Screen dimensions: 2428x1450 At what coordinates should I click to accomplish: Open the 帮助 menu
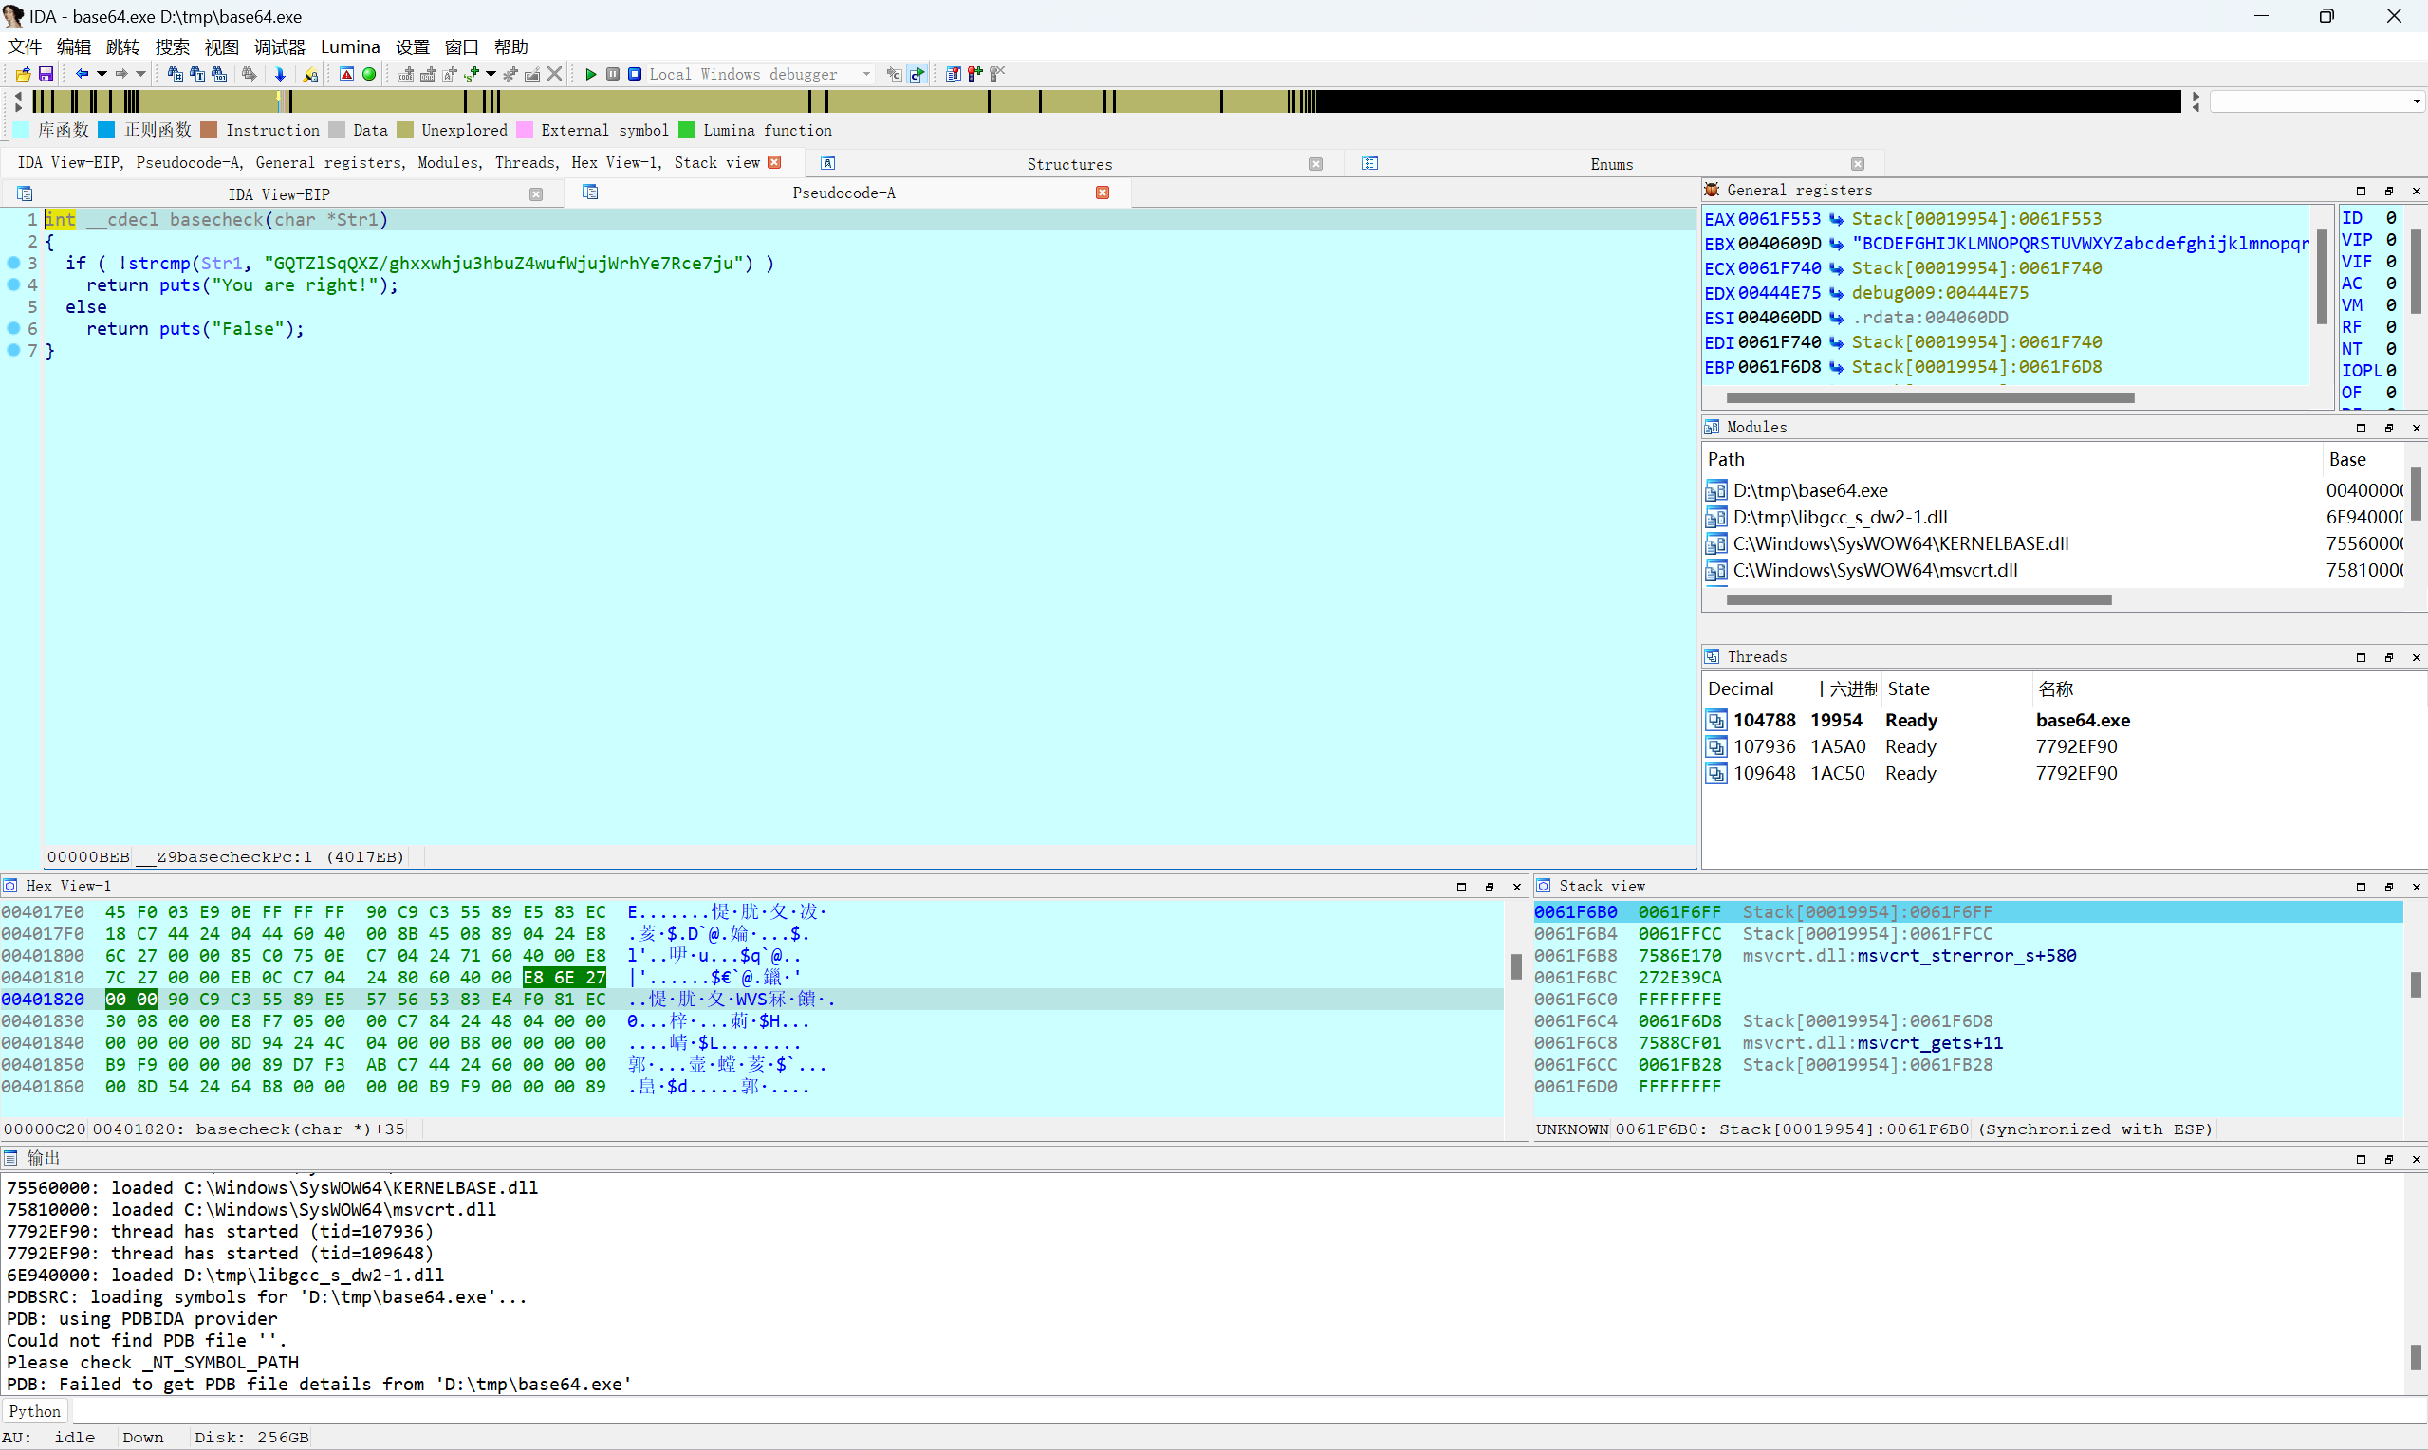pyautogui.click(x=511, y=46)
